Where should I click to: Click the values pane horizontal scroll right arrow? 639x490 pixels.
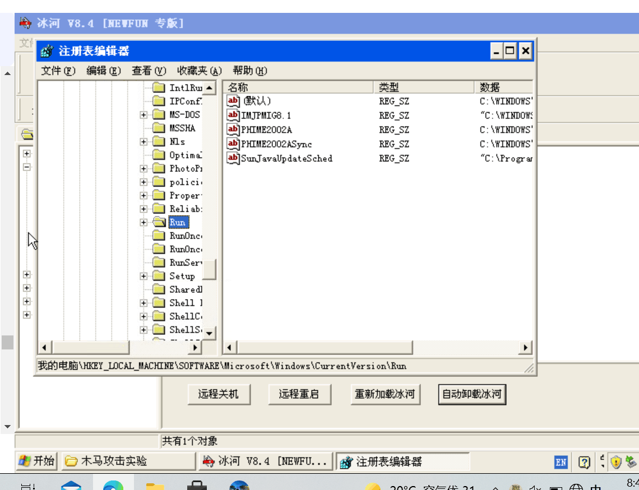[x=526, y=348]
